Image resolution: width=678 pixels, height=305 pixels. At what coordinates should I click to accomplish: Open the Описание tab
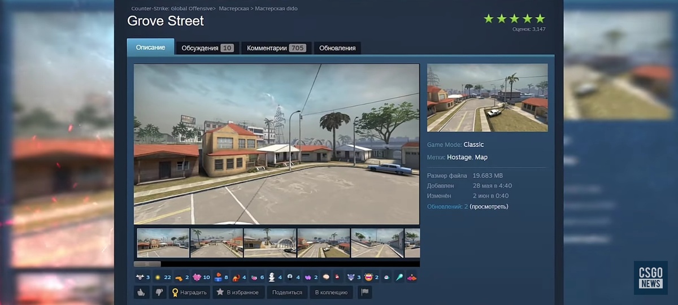point(150,47)
